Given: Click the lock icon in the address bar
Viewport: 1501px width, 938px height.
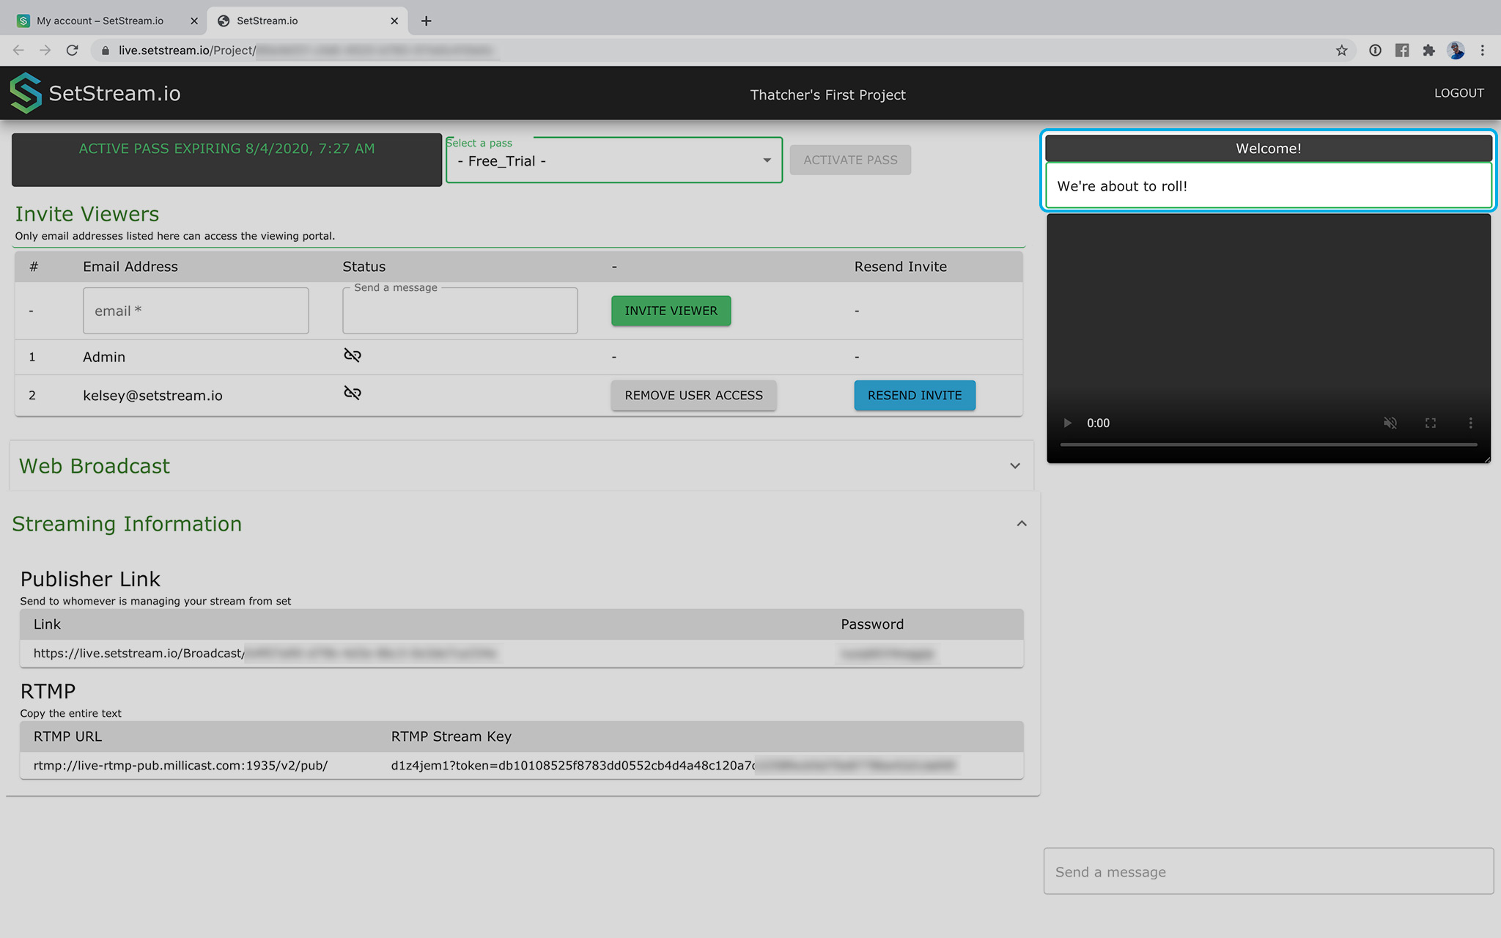Looking at the screenshot, I should point(105,51).
